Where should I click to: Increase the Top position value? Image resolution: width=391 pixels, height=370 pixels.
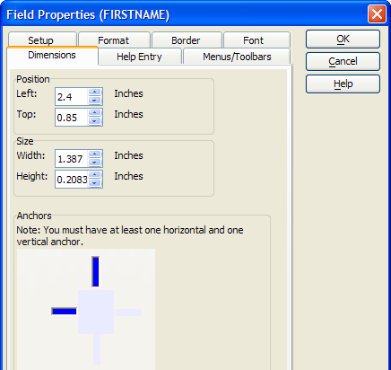click(x=95, y=113)
